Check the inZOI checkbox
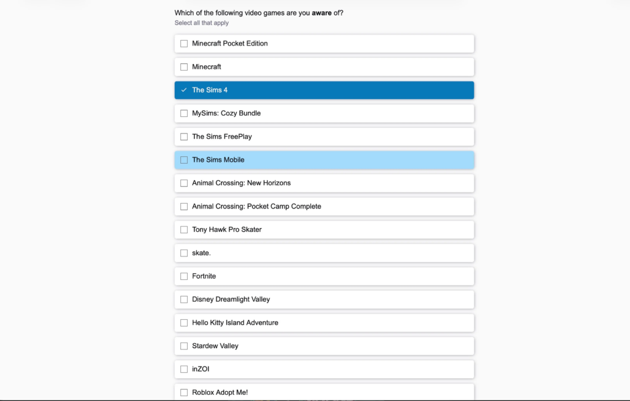This screenshot has width=630, height=401. point(184,370)
